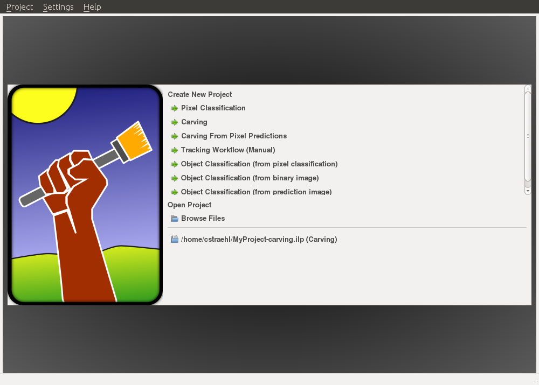Start Carving From Pixel Predictions workflow
Viewport: 539px width, 385px height.
click(234, 136)
